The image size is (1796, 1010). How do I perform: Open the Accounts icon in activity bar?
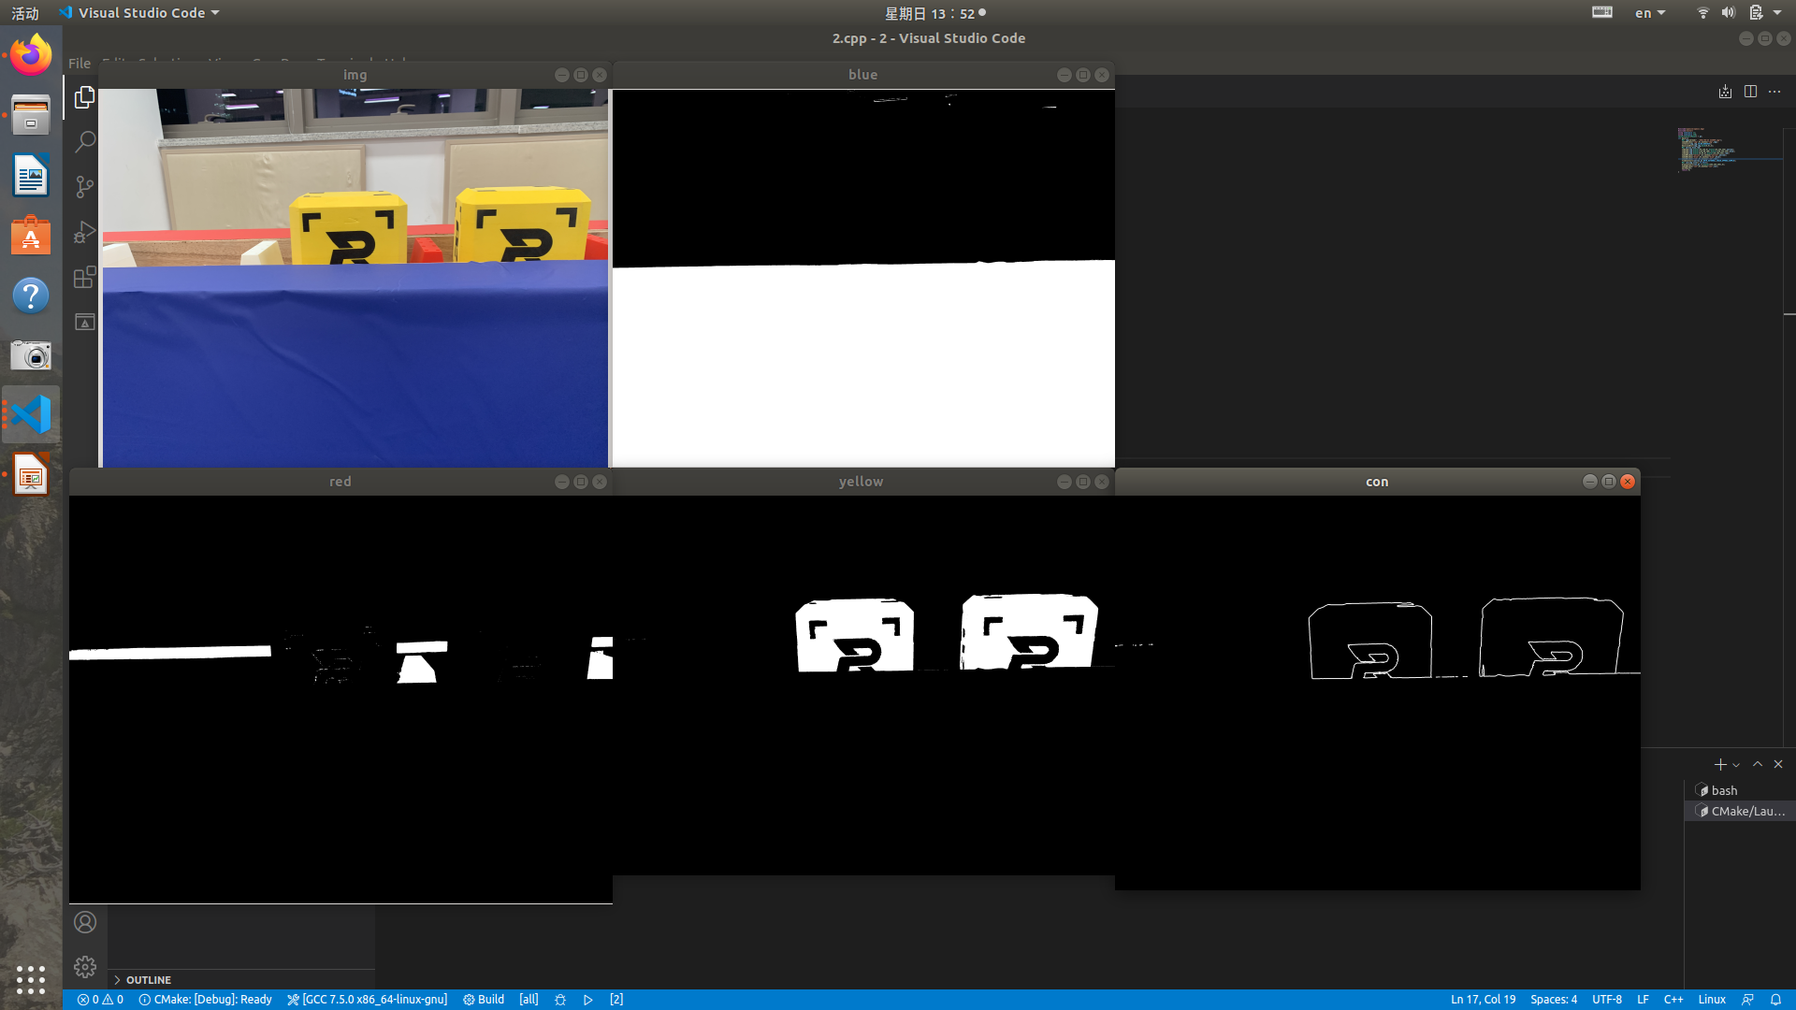[x=85, y=922]
